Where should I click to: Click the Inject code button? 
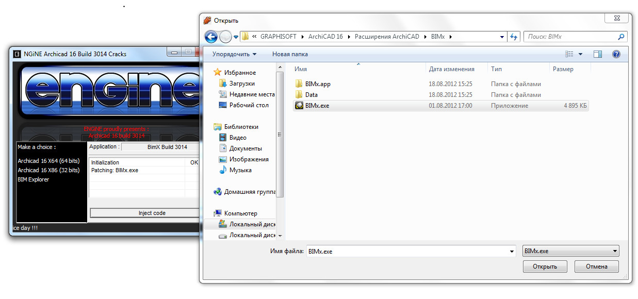pyautogui.click(x=152, y=213)
